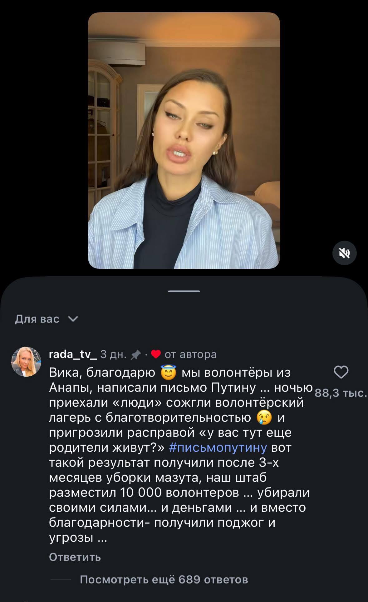This screenshot has height=602, width=368.
Task: Open the "Для вас" comment sorting dropdown
Action: point(37,319)
